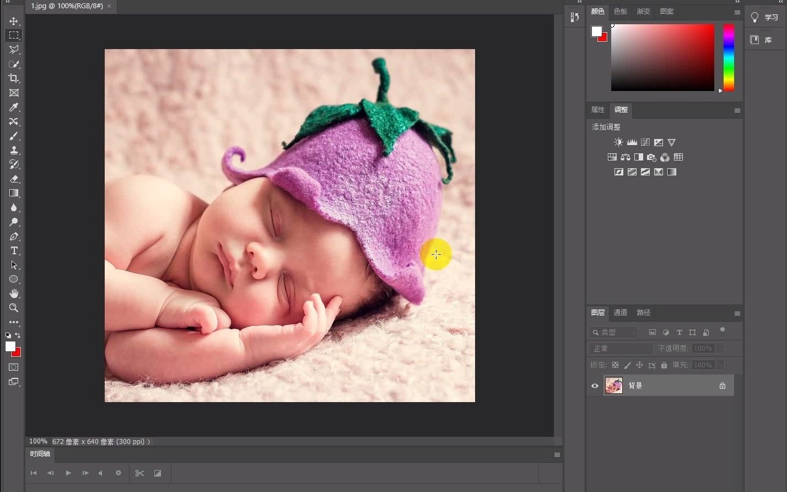Add a Color Lookup adjustment
787x492 pixels.
click(678, 157)
